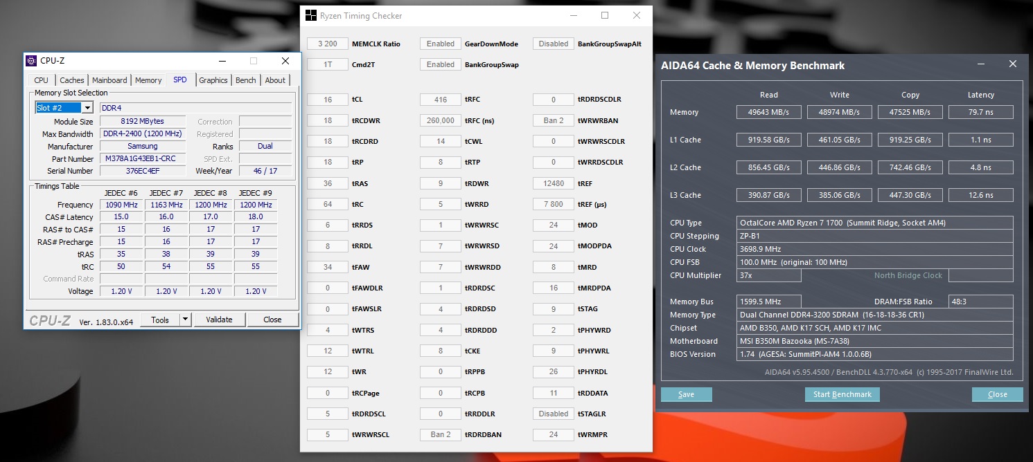This screenshot has height=462, width=1033.
Task: Click the Motherboard value MSI B350M Bazooka
Action: (875, 341)
